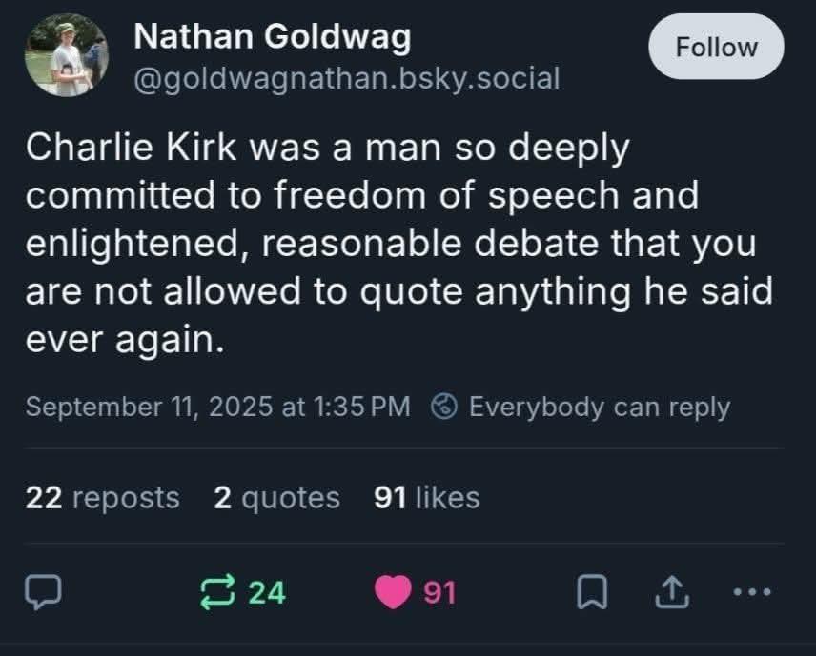Screen dimensions: 816x656
Task: Open the list of 22 reposts
Action: [102, 497]
